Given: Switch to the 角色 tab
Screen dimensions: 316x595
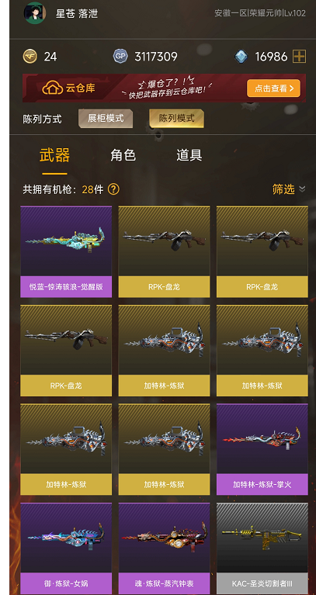Looking at the screenshot, I should click(123, 155).
